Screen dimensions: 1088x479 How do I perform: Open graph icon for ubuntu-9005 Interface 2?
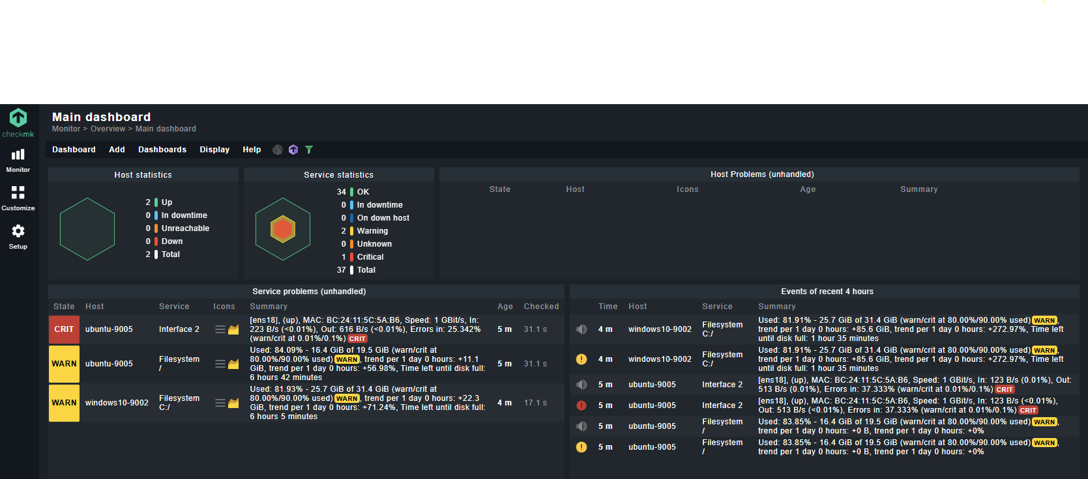[233, 329]
